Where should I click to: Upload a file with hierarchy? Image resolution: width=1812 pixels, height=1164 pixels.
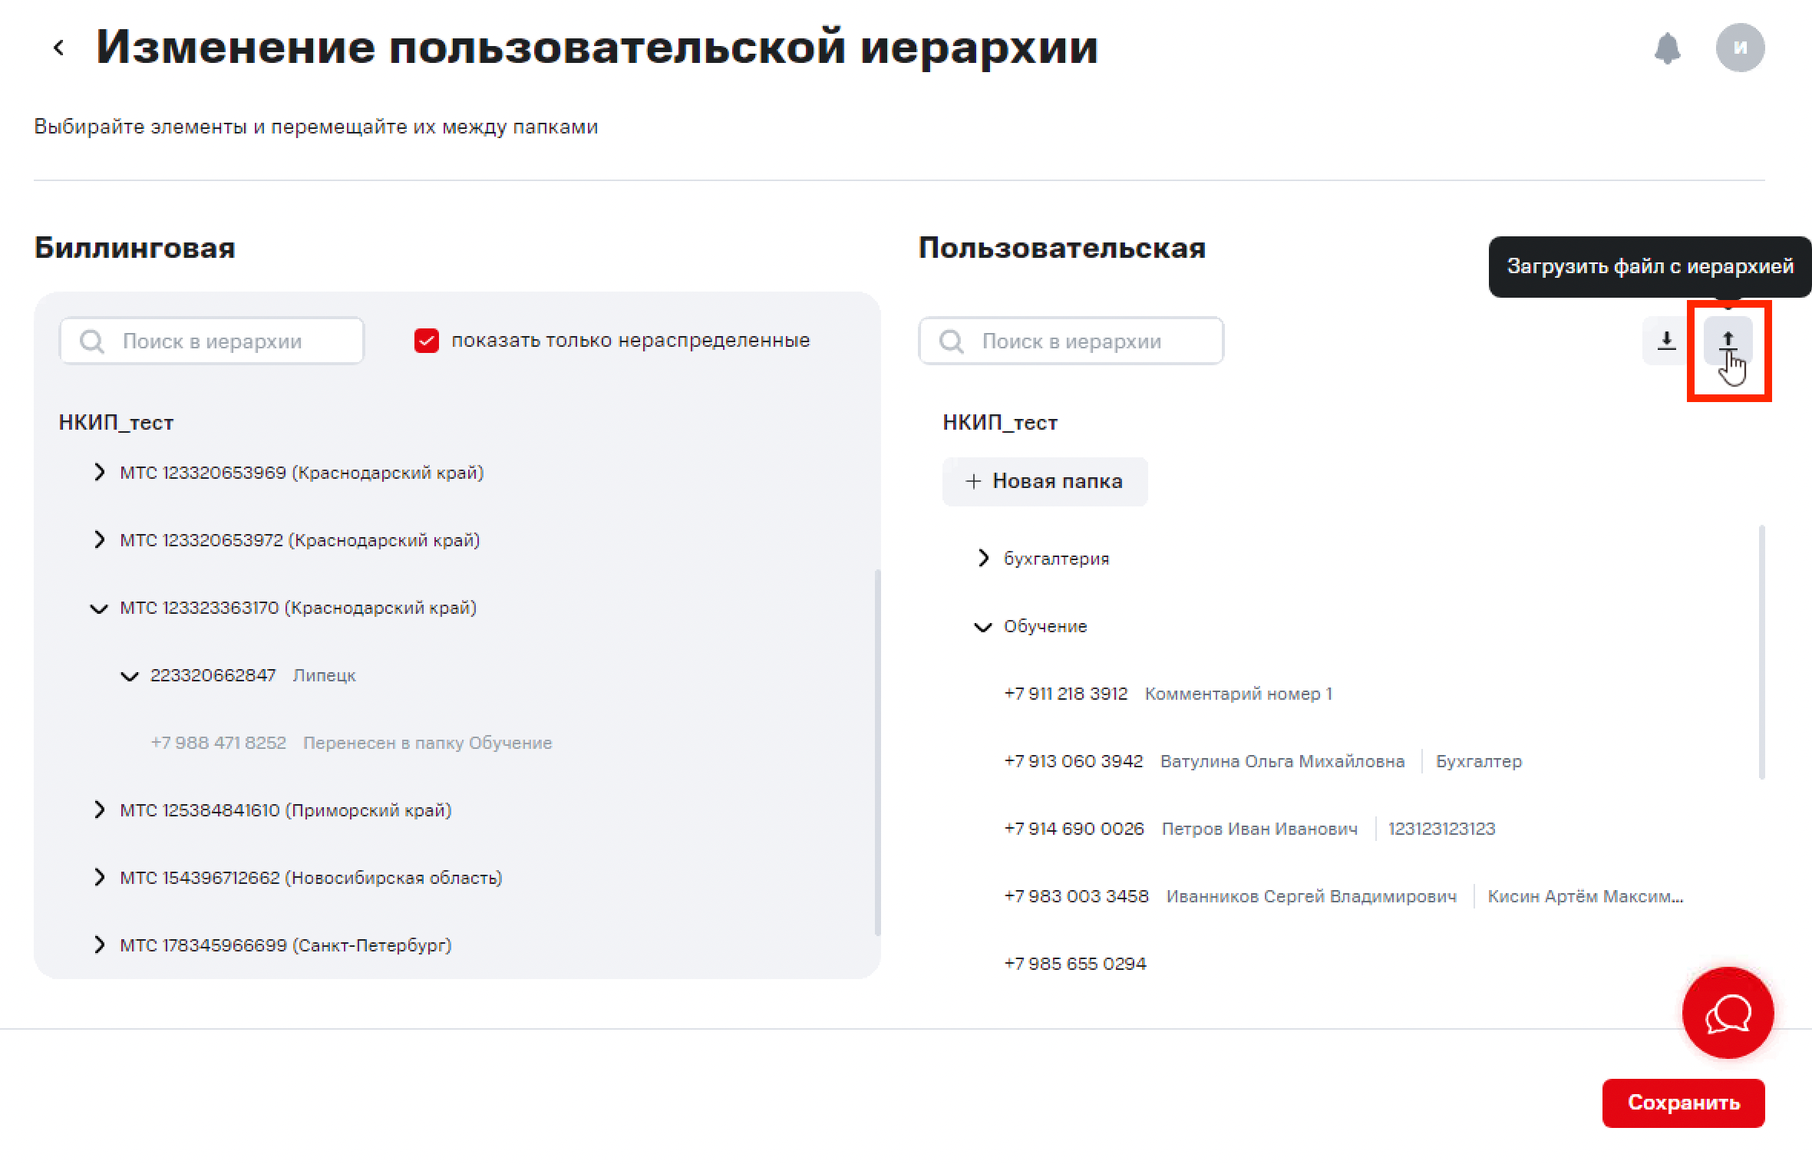[x=1728, y=340]
